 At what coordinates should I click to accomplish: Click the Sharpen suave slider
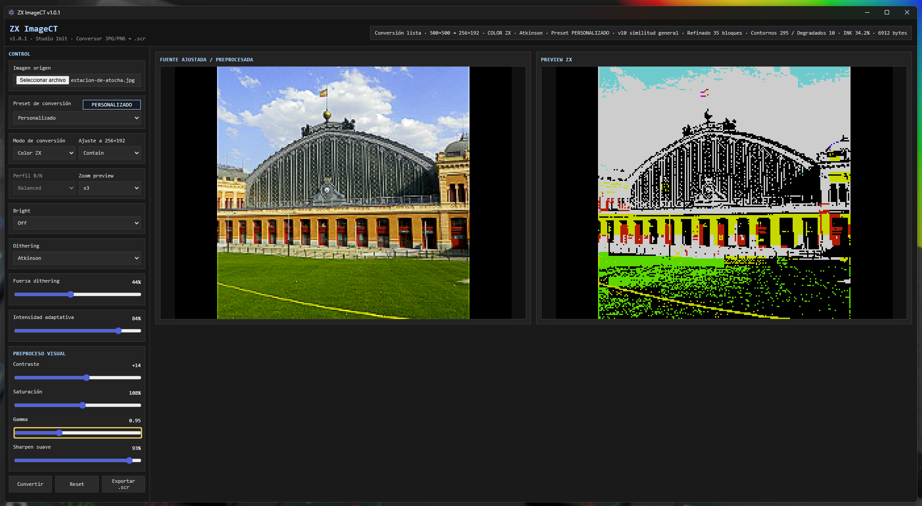(x=78, y=460)
